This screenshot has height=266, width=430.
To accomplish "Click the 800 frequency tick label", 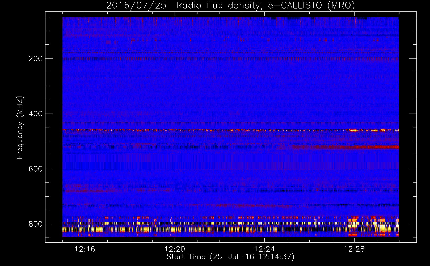I will tap(36, 224).
